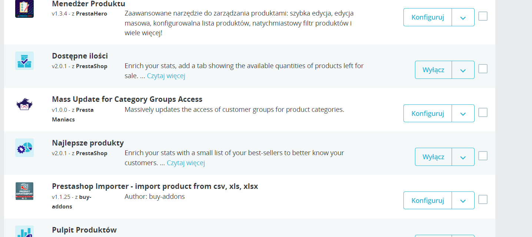Click the Presta Maniacs module icon

click(x=24, y=104)
